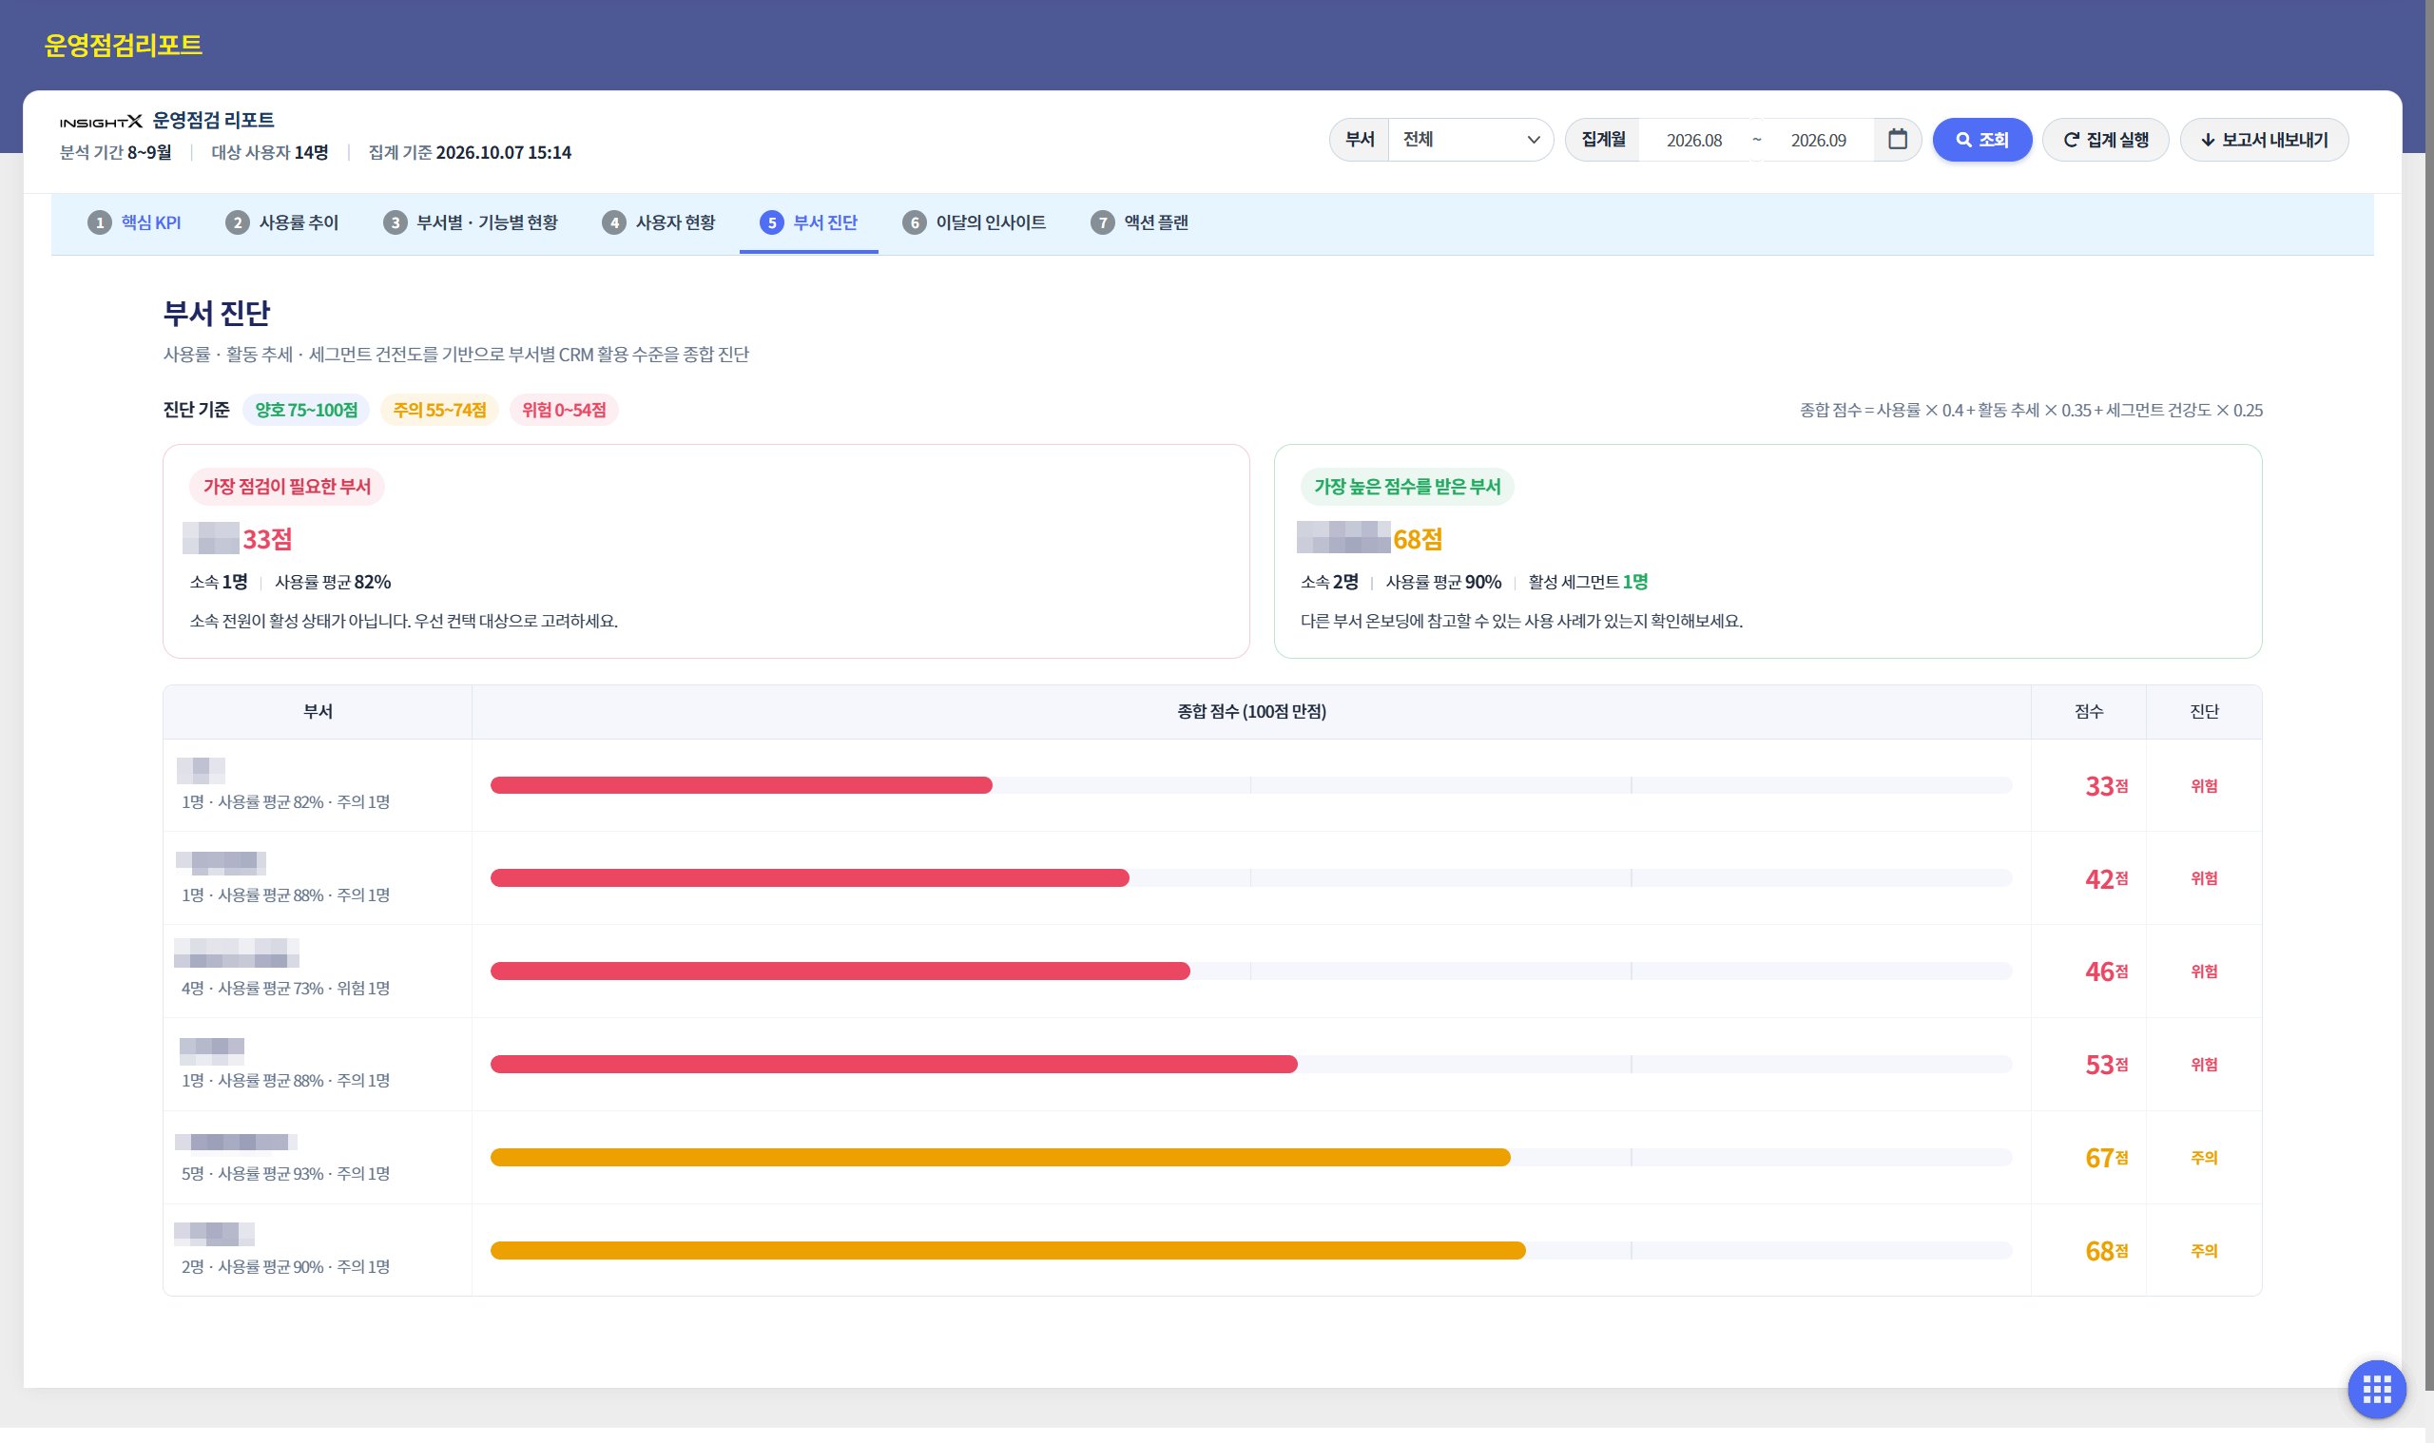The image size is (2434, 1443).
Task: Open the 액션 플랜 tab
Action: point(1139,222)
